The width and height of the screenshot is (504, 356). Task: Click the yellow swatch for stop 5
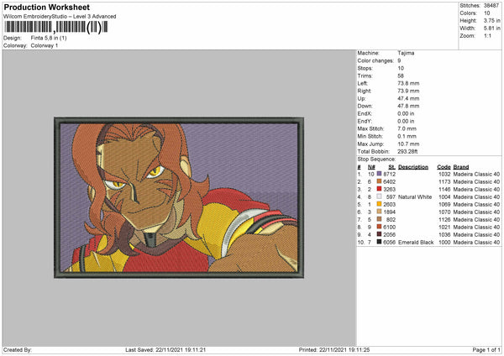pyautogui.click(x=379, y=204)
